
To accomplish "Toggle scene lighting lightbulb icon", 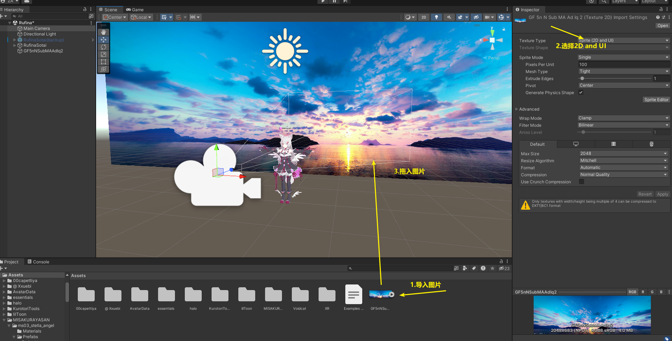I will [437, 17].
